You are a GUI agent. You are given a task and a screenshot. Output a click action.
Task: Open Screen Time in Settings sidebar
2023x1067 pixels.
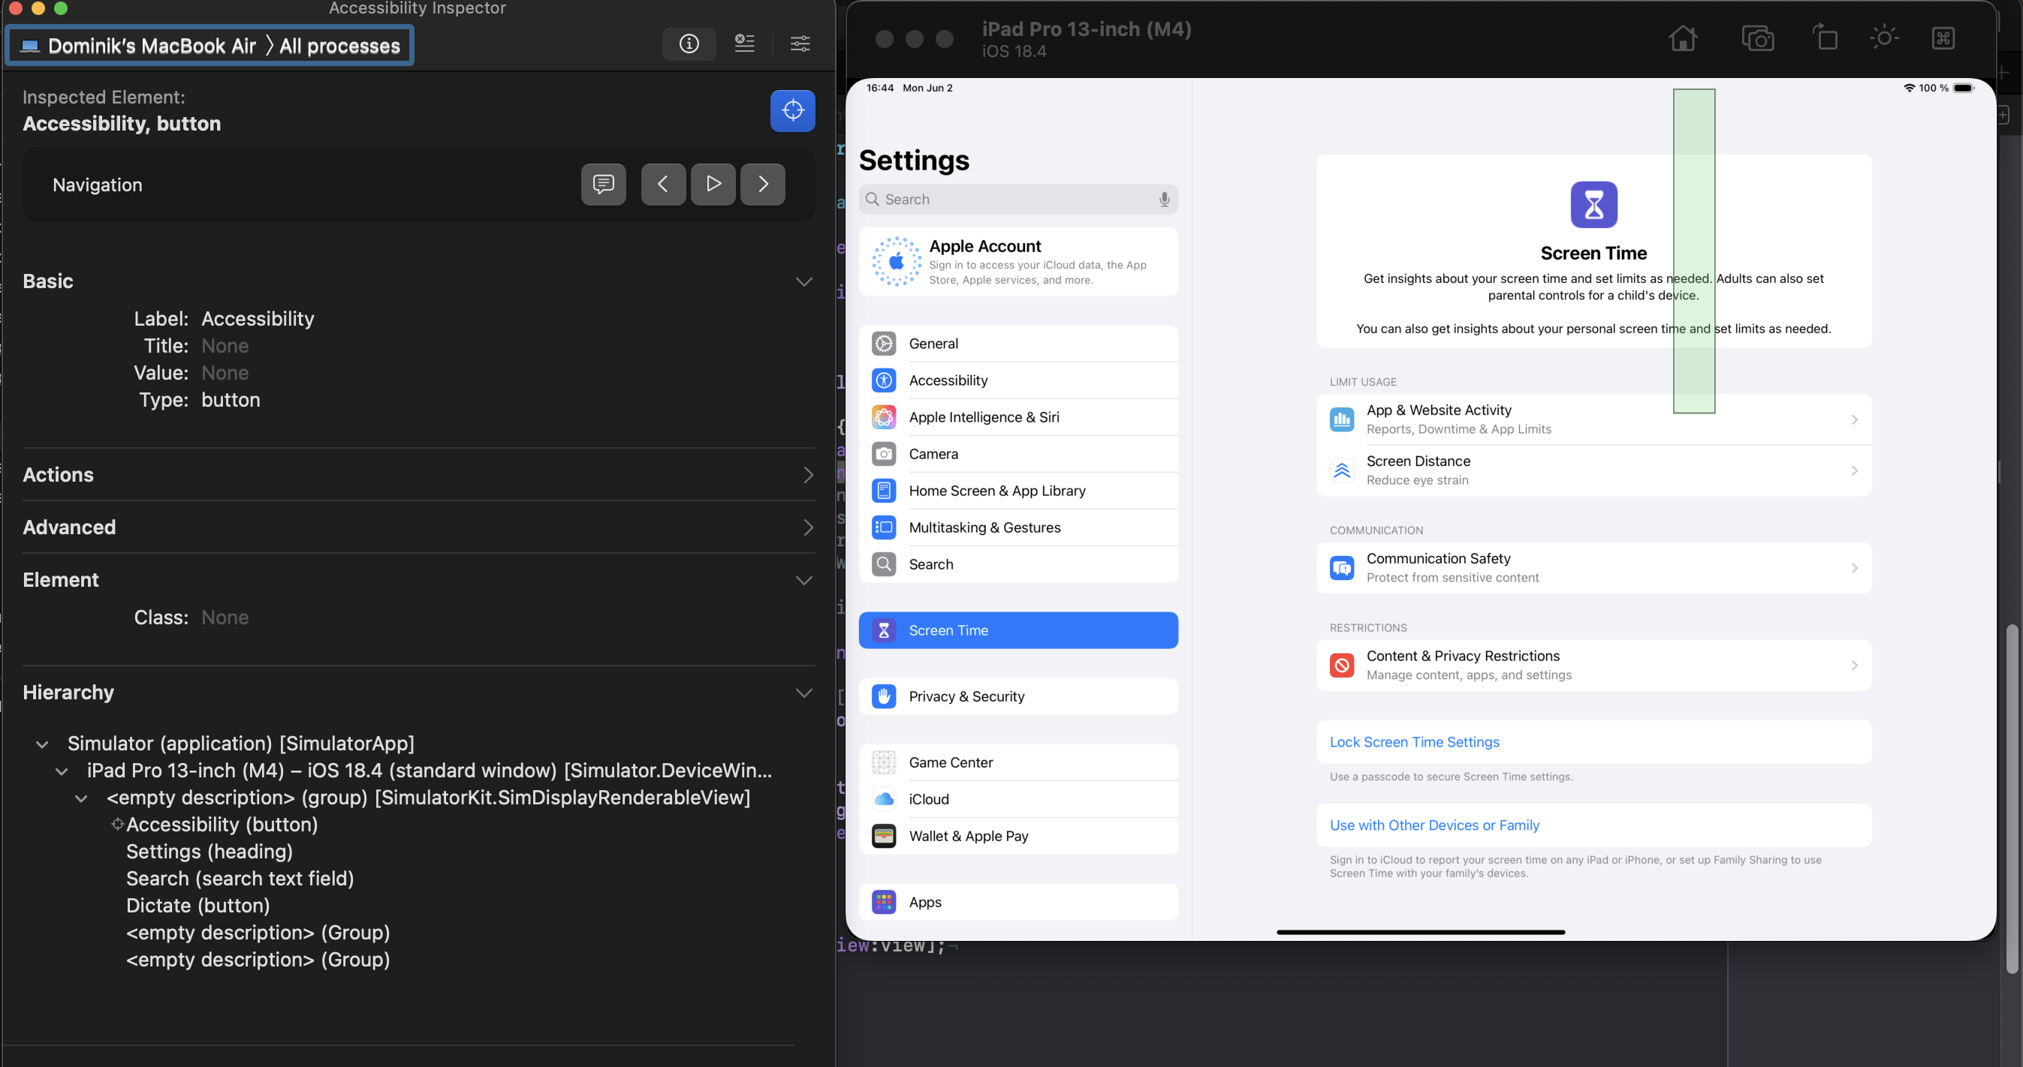tap(1018, 631)
